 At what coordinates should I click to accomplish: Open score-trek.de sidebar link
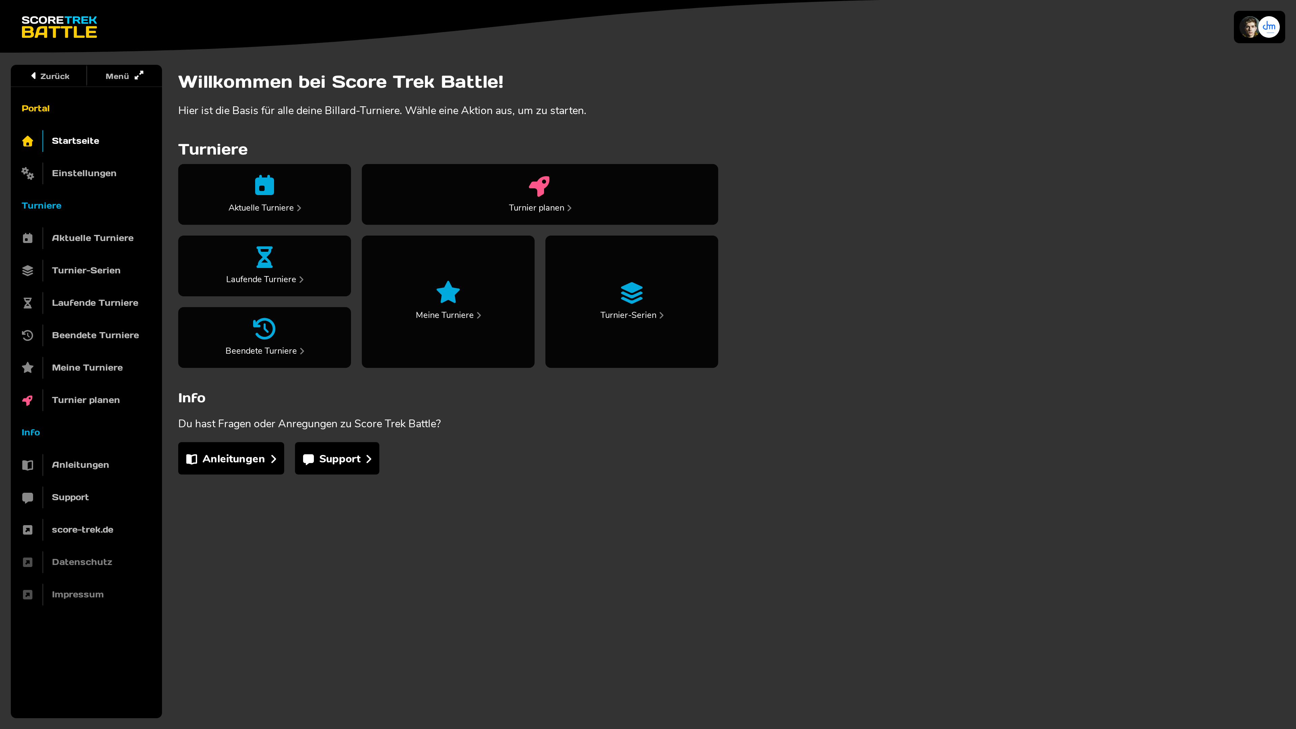pos(82,530)
